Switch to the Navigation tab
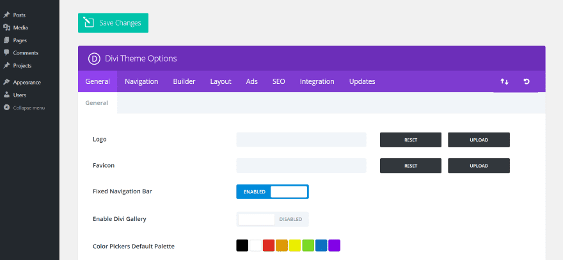563x260 pixels. tap(141, 81)
